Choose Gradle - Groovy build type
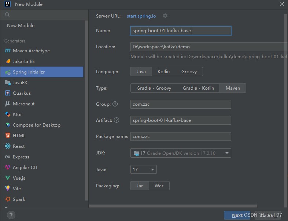The width and height of the screenshot is (288, 221). click(154, 88)
